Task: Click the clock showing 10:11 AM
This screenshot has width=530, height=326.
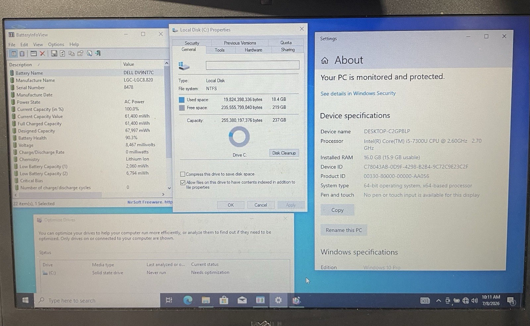Action: tap(491, 300)
